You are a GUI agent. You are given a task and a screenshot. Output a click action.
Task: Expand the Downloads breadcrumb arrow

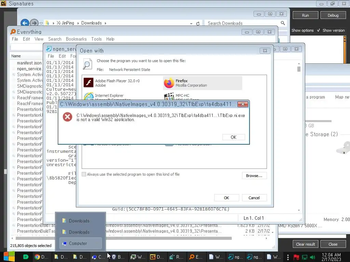(105, 23)
